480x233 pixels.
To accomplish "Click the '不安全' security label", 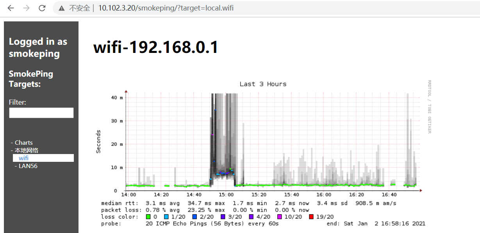I will [80, 8].
